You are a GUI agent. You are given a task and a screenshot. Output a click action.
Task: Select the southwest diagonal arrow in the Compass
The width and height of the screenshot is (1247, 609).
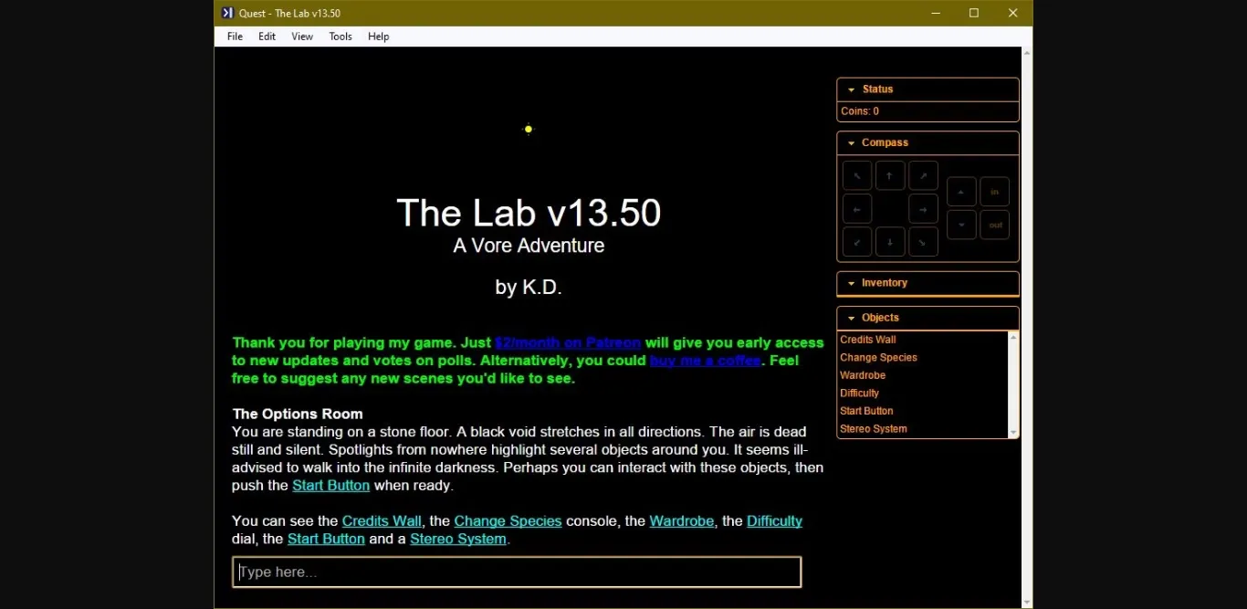(x=856, y=241)
